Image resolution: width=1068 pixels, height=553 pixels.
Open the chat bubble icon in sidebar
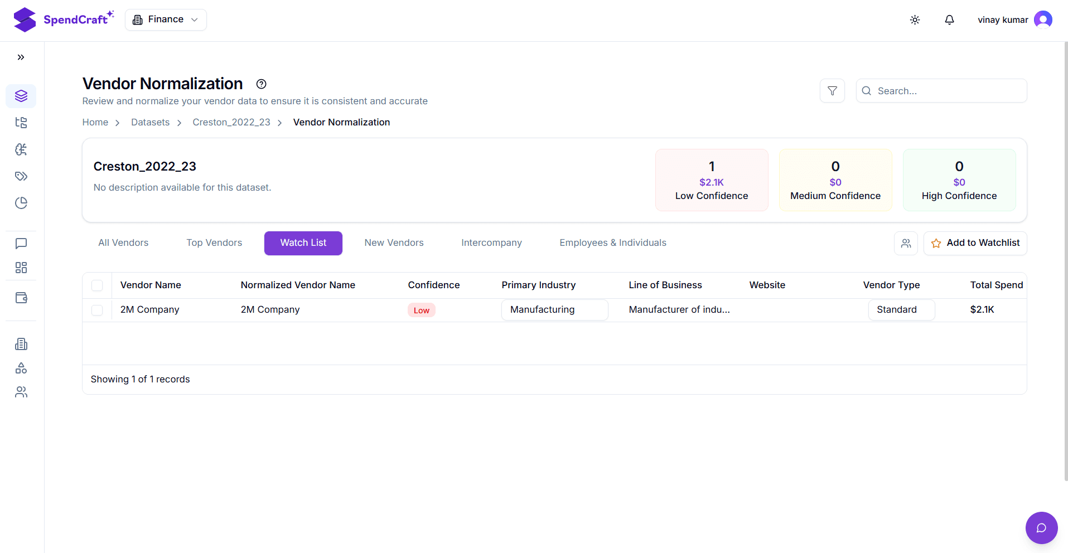coord(21,244)
